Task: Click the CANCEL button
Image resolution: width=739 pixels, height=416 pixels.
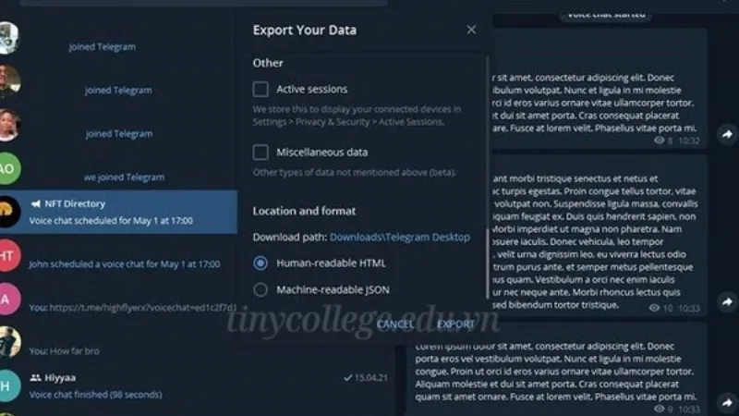Action: 395,324
